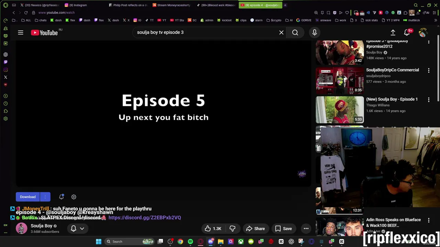The image size is (440, 247).
Task: Open YouTube notifications bell with 9+ badge
Action: click(x=407, y=32)
